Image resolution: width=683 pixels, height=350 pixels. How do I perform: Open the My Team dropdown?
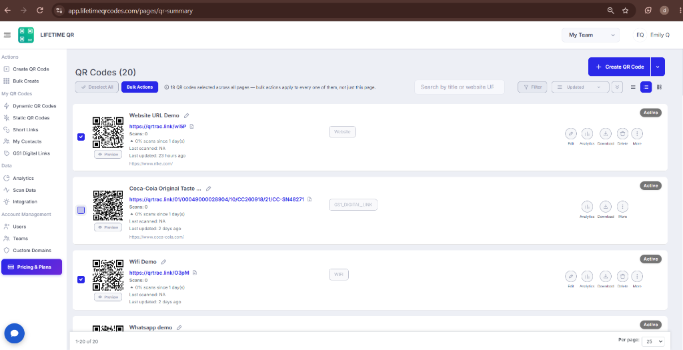tap(591, 35)
